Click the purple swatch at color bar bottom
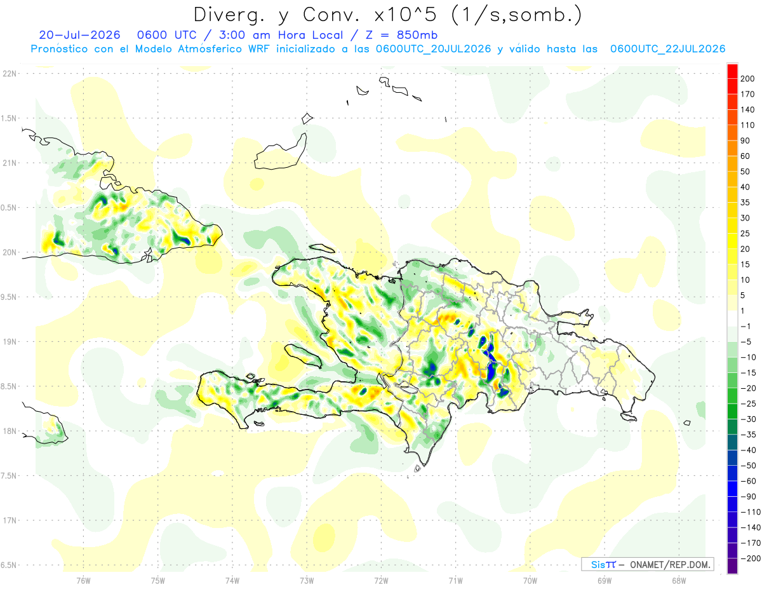 coord(732,566)
